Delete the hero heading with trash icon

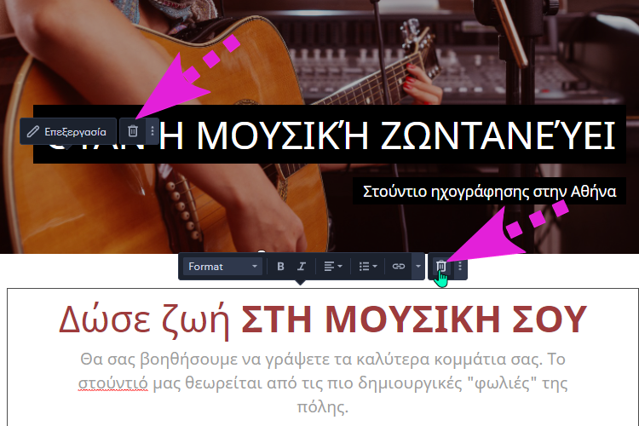point(133,131)
